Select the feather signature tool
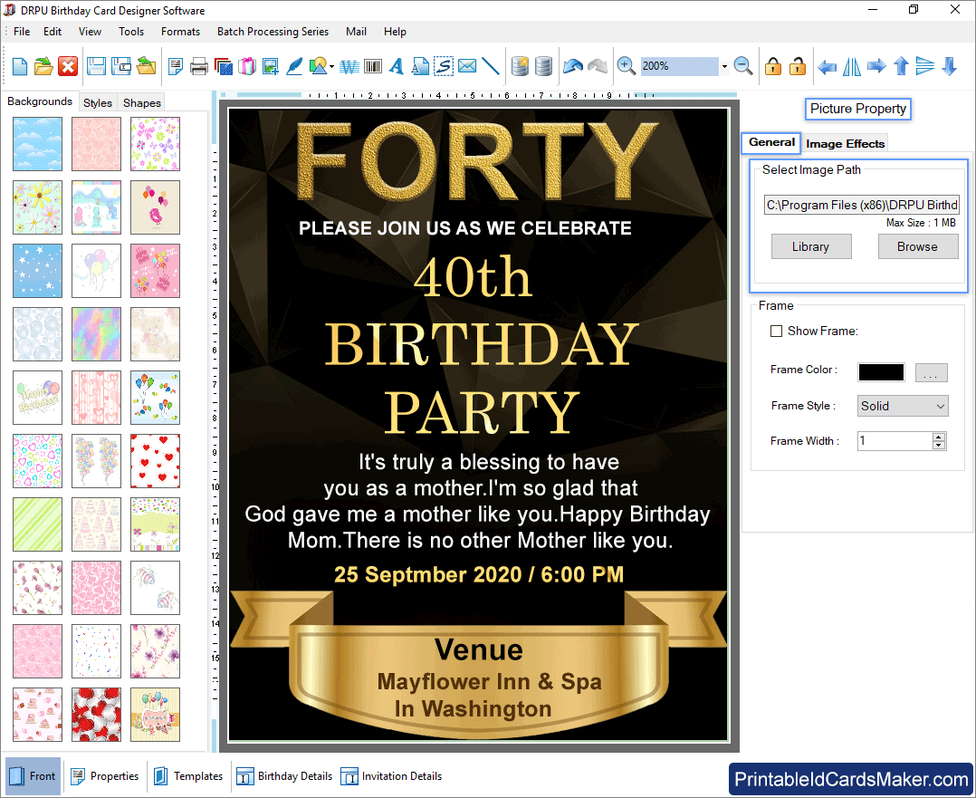Image resolution: width=976 pixels, height=798 pixels. click(x=294, y=66)
